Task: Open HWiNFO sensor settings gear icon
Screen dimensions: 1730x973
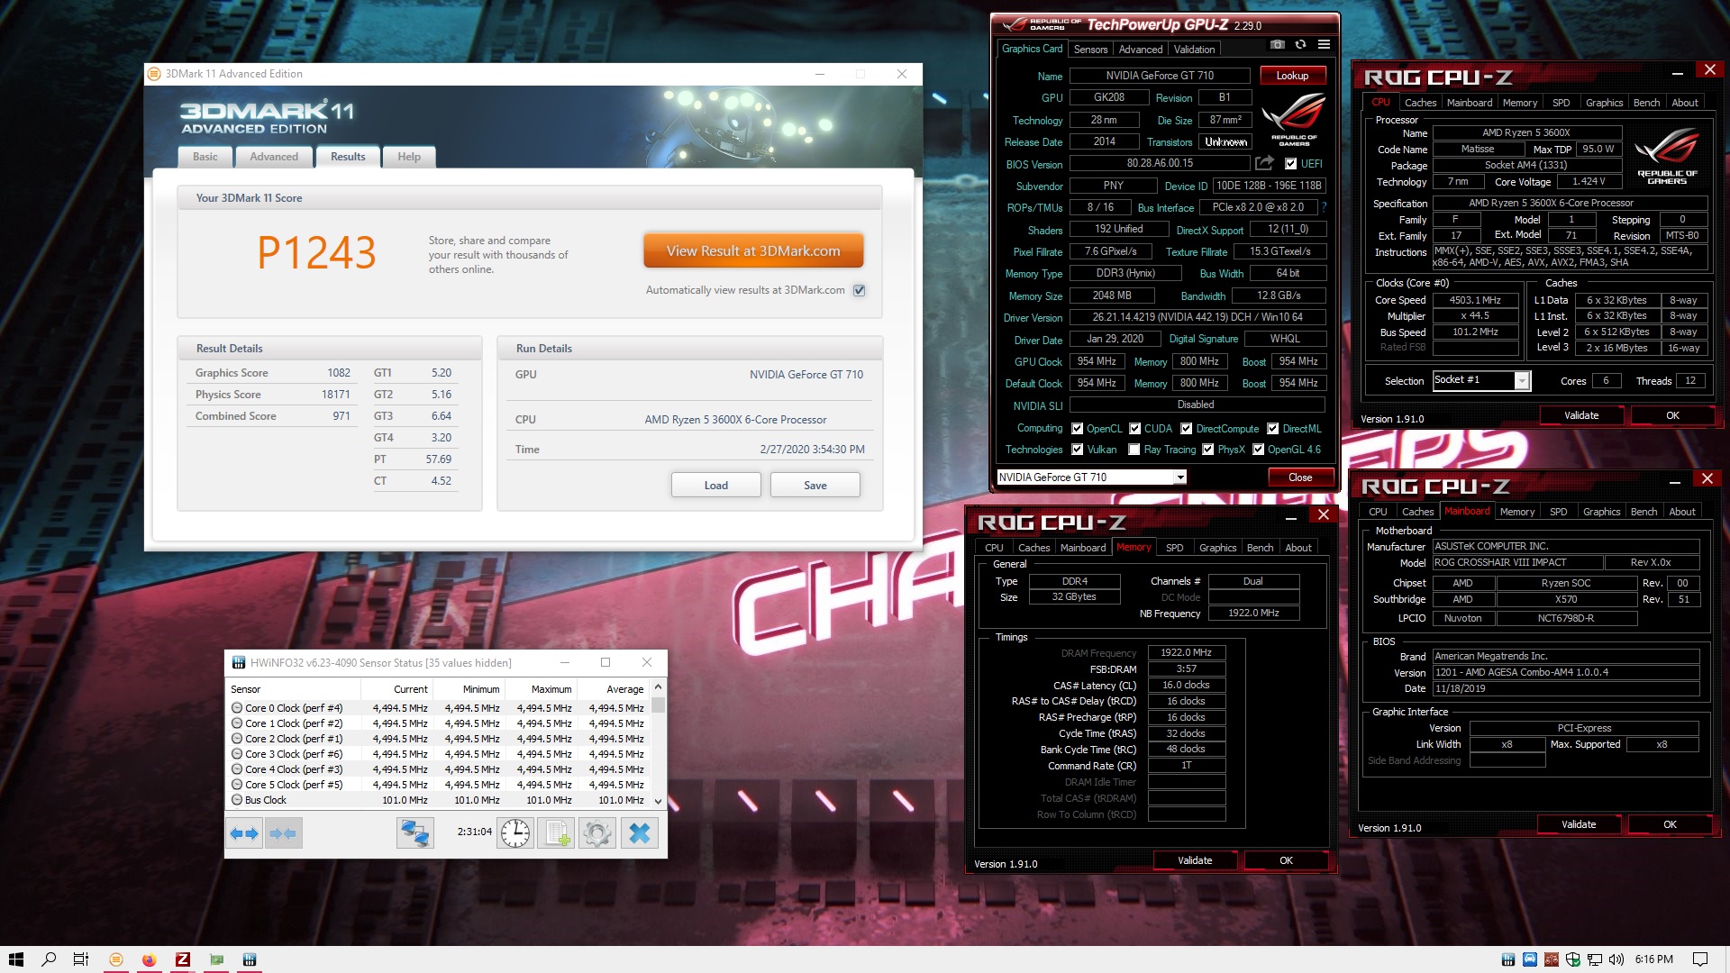Action: 596,833
